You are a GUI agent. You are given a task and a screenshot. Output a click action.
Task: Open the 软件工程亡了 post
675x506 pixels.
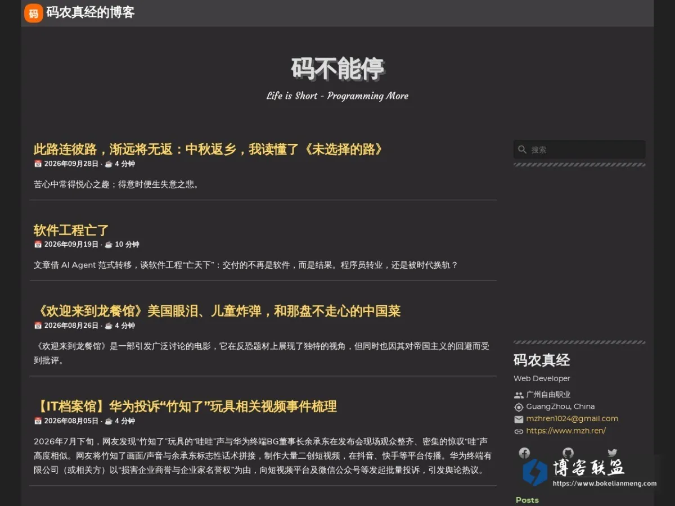(71, 231)
